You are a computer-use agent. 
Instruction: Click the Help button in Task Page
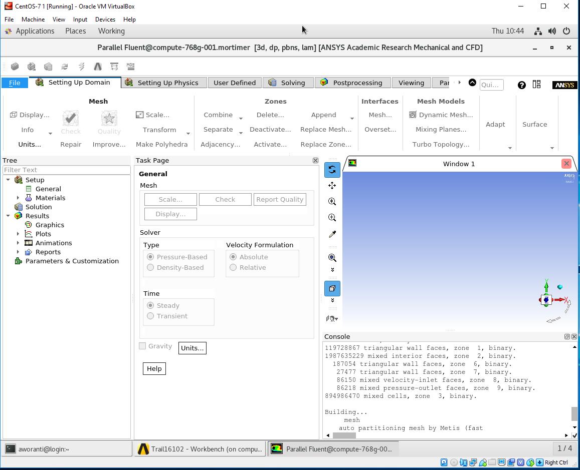pyautogui.click(x=154, y=368)
